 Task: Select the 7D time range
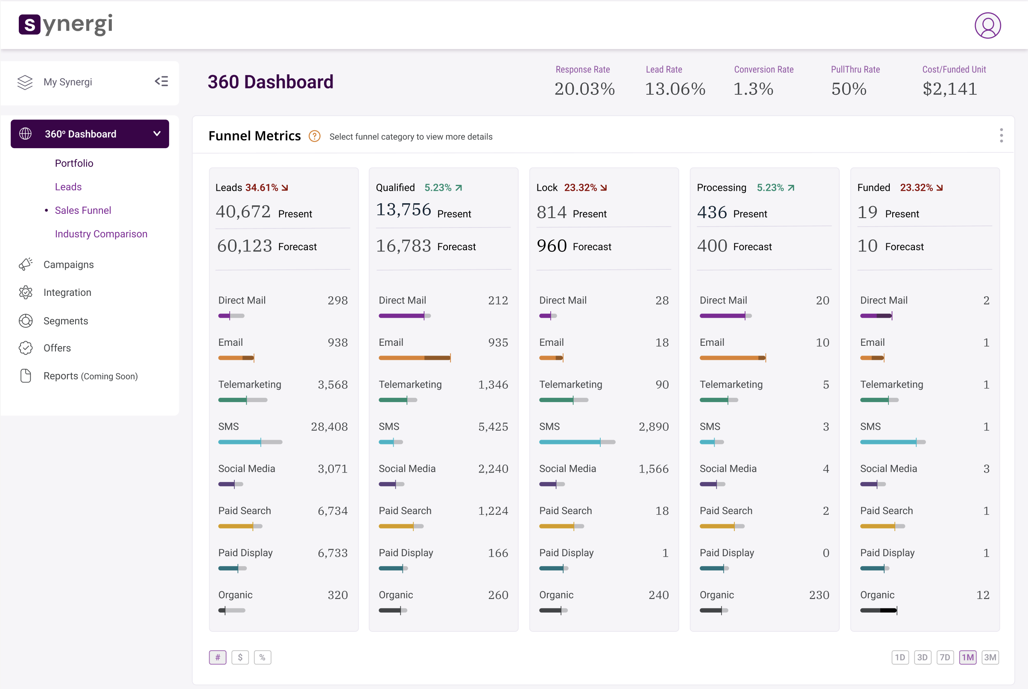click(x=944, y=657)
